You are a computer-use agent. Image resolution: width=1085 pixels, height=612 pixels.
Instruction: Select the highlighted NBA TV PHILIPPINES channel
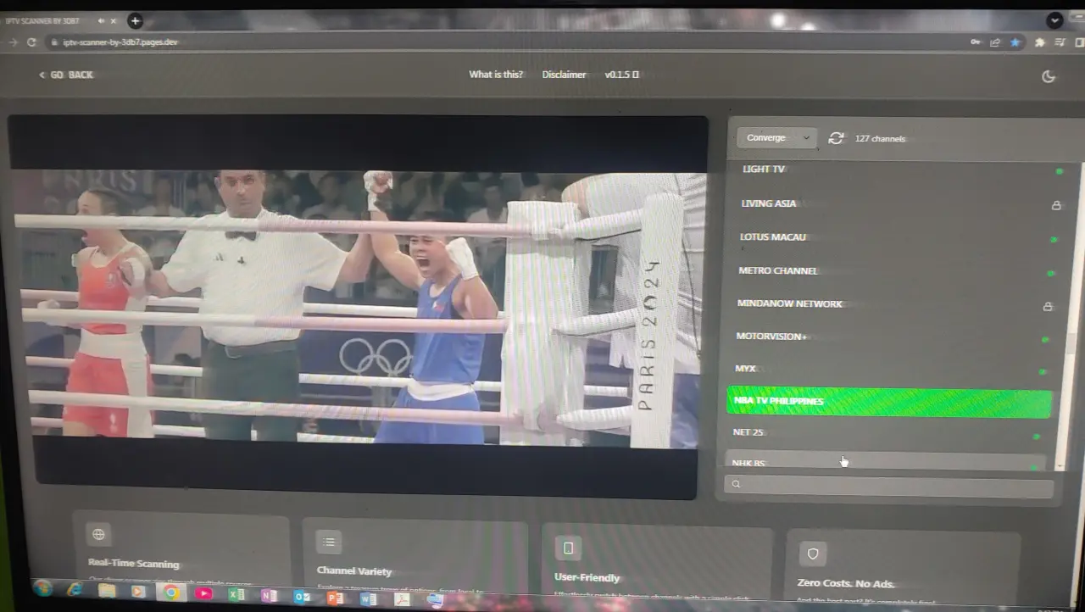(x=889, y=402)
